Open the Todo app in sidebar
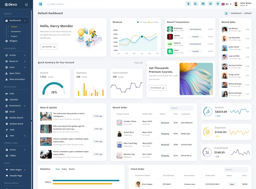The image size is (256, 189). coord(12,130)
